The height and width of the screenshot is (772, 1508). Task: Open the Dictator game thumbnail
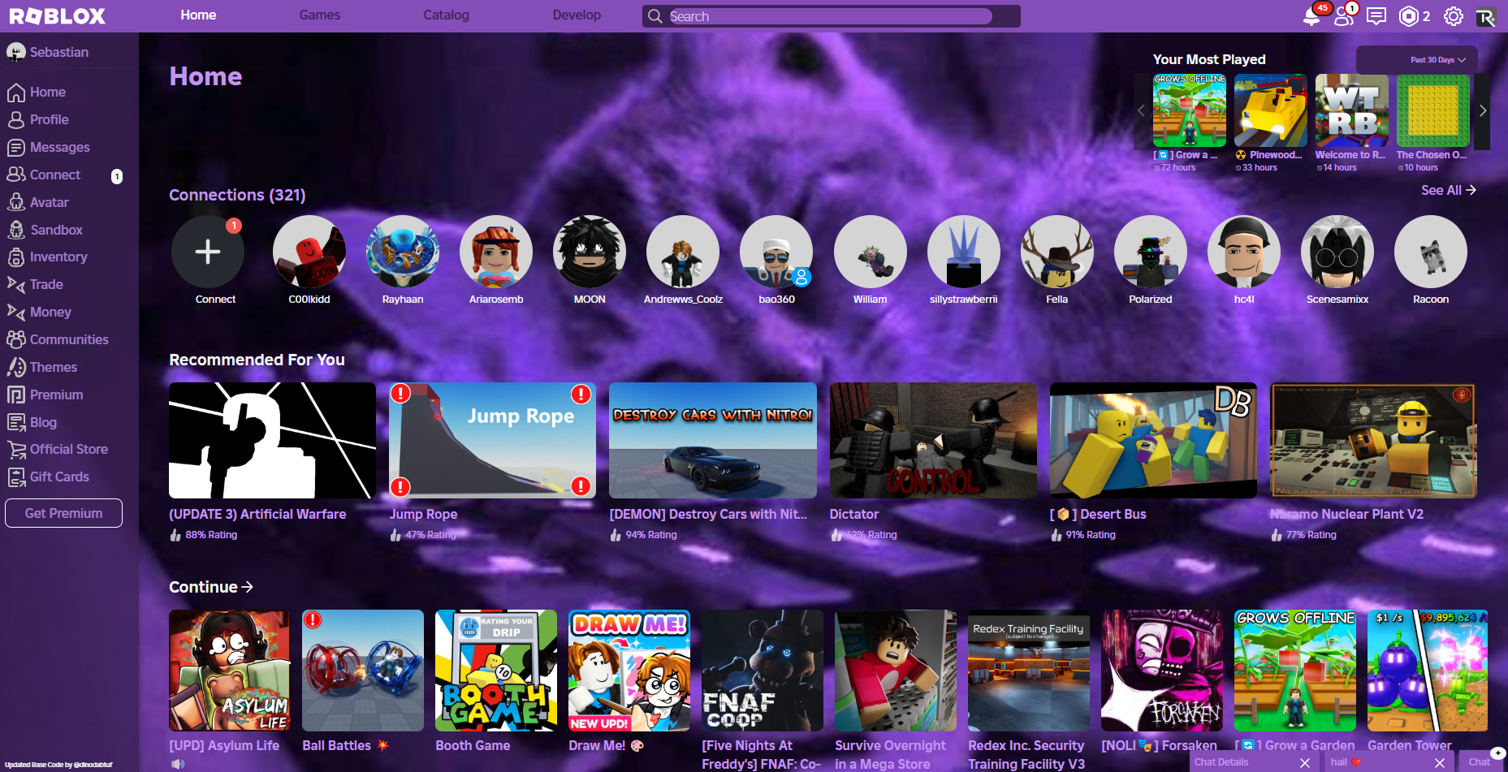click(x=933, y=440)
